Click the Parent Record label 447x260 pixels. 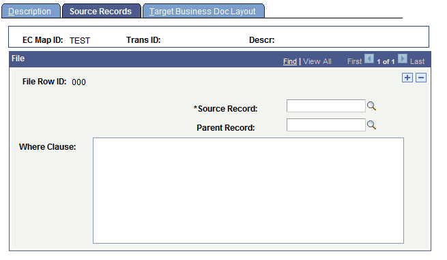[x=225, y=128]
